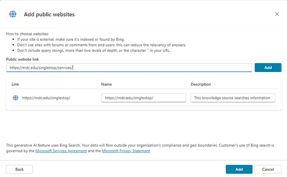Click the Description column header
The image size is (287, 177).
coord(201,84)
